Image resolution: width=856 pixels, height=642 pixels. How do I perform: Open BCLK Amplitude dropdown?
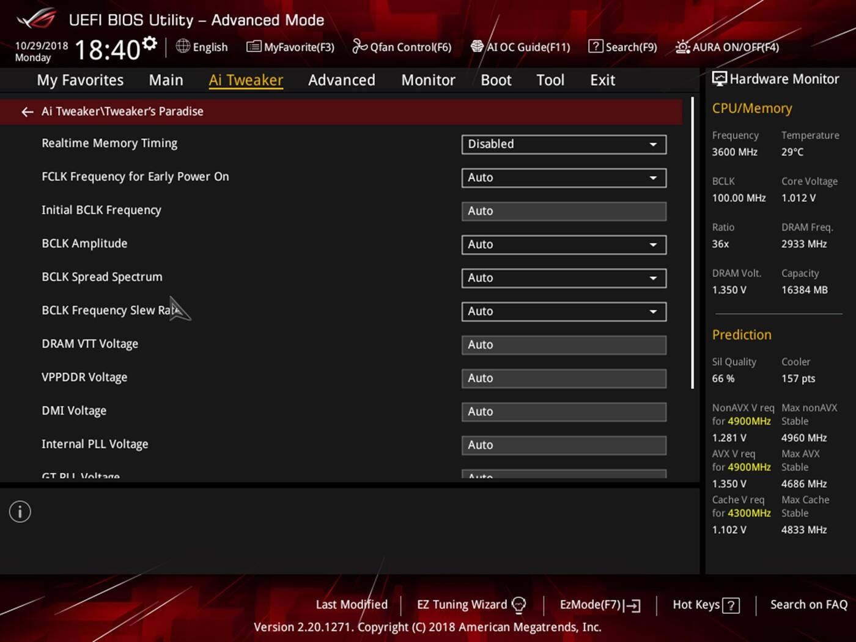[x=563, y=245]
